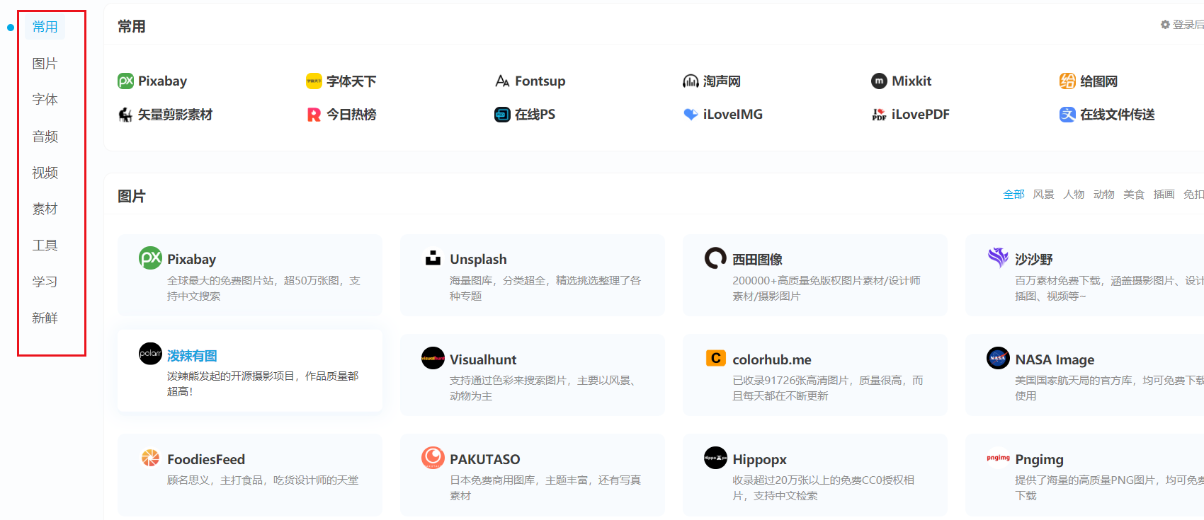Go to 图片 in the sidebar
Screen dimensions: 1204x520
[x=45, y=64]
